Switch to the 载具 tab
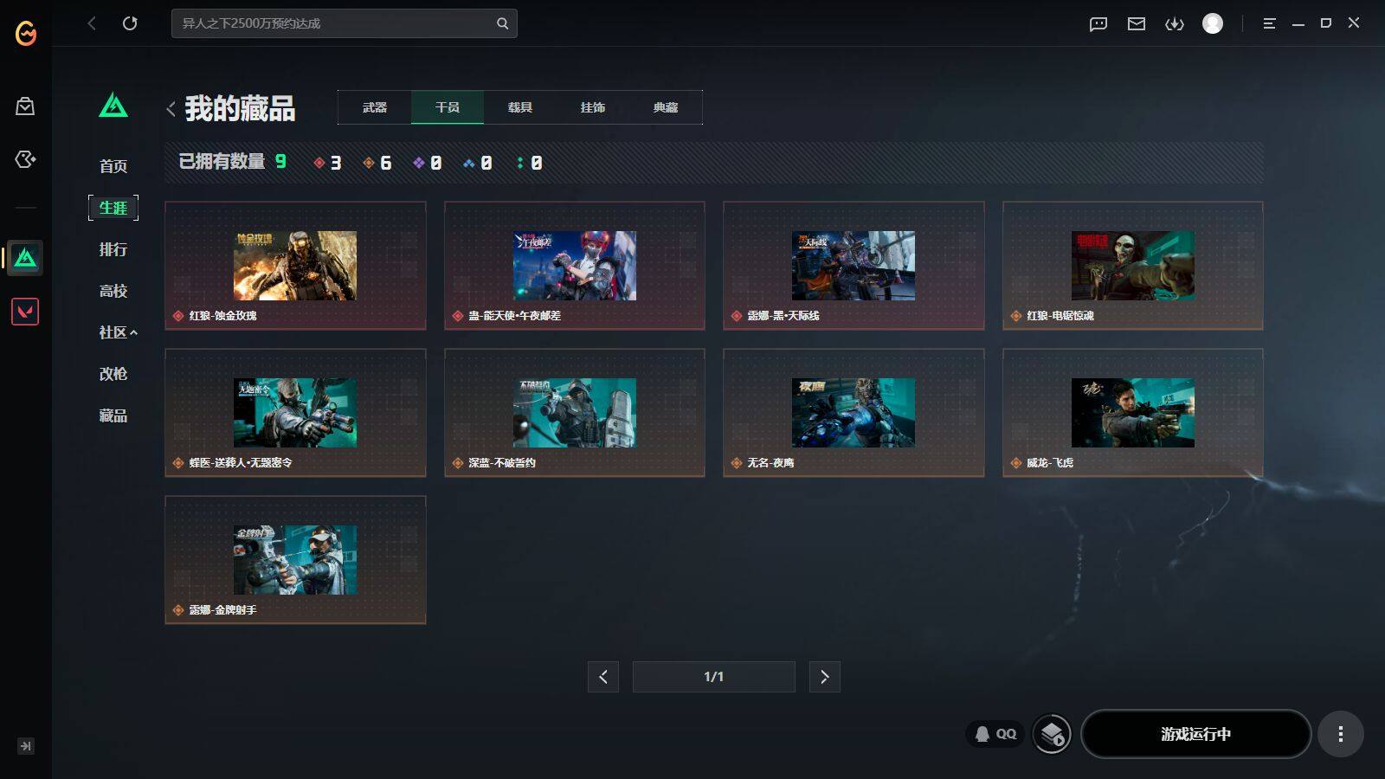1385x779 pixels. pos(520,107)
